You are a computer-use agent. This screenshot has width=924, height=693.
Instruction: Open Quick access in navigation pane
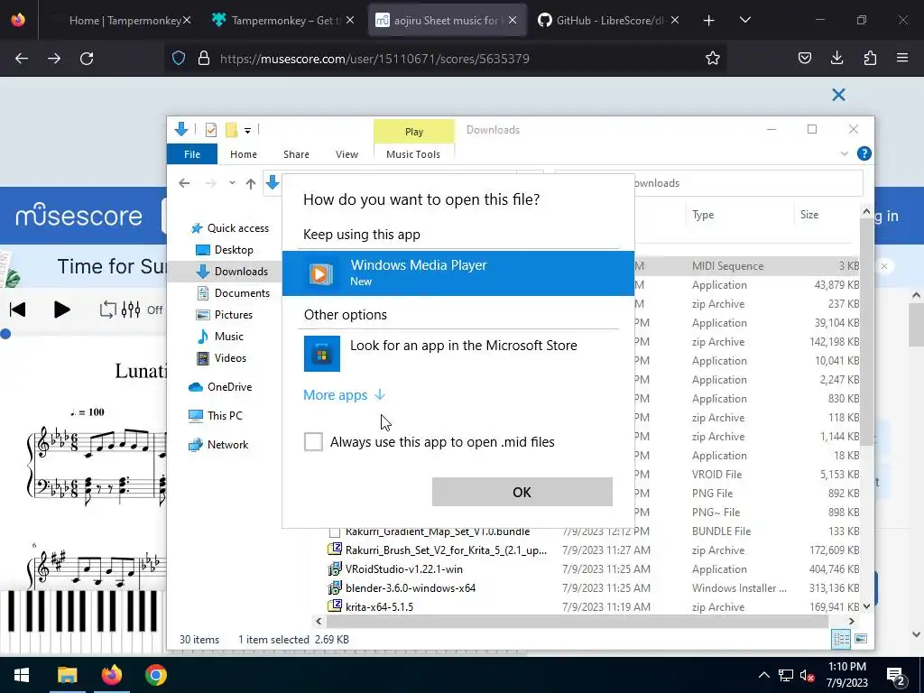230,228
